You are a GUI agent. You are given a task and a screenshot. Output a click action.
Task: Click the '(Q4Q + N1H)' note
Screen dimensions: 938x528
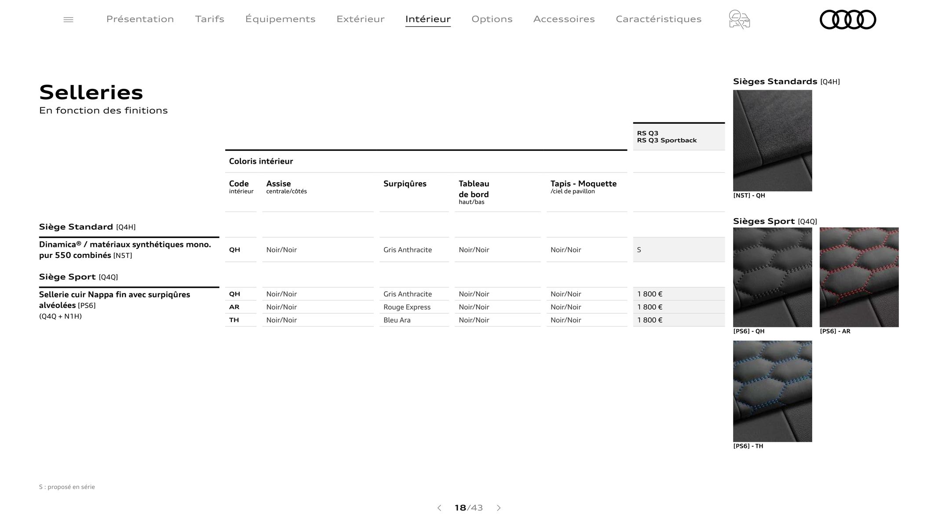[60, 316]
